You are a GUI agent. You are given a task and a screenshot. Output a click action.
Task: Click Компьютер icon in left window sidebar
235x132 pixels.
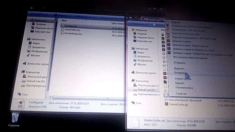23,72
